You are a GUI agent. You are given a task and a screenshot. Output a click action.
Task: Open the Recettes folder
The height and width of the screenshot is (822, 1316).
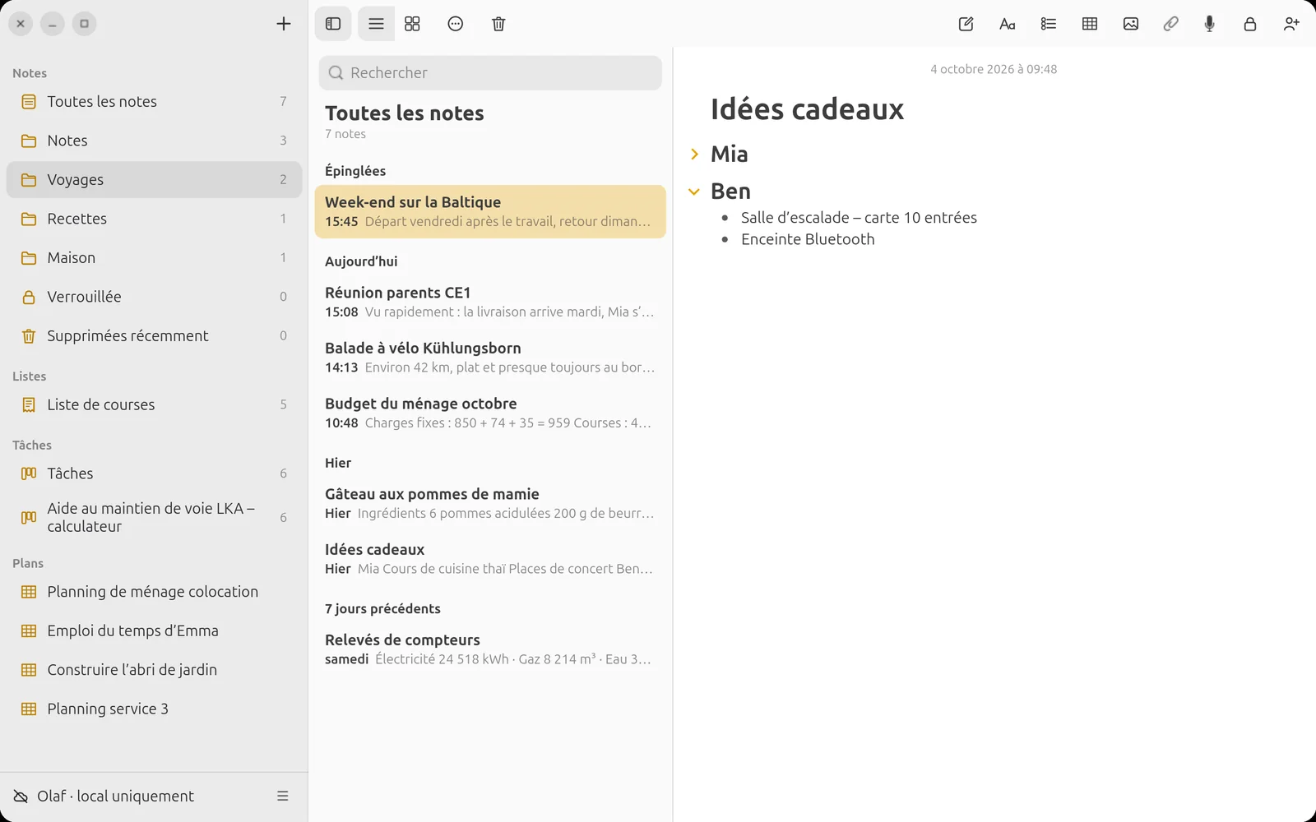tap(155, 219)
